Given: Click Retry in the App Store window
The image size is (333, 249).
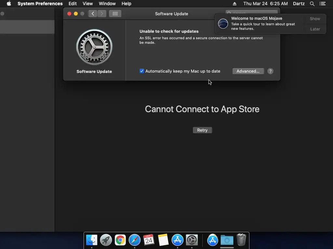Looking at the screenshot, I should 202,130.
